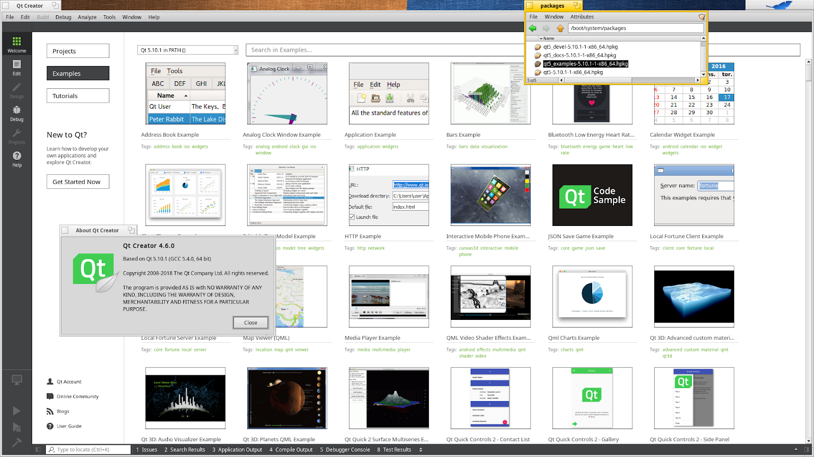This screenshot has width=814, height=457.
Task: Open the 8 Test Results pane
Action: click(394, 449)
